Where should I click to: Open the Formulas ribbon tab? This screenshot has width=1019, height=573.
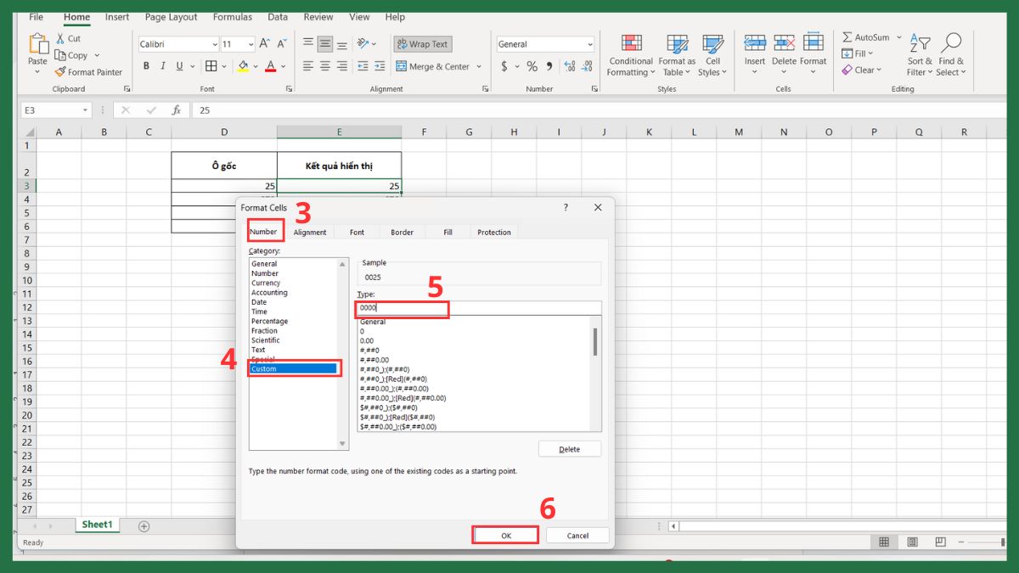(x=232, y=17)
